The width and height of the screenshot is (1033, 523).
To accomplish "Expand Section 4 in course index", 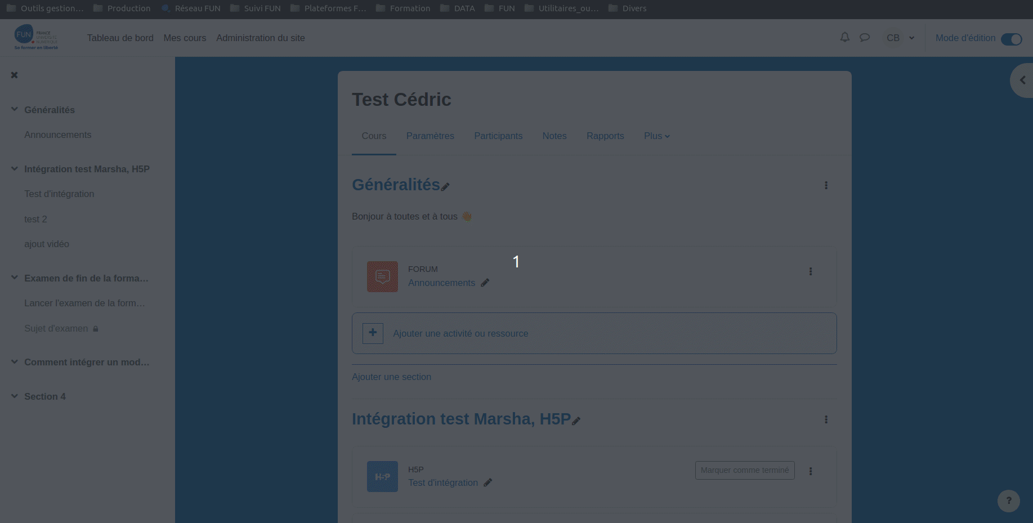I will click(x=15, y=396).
